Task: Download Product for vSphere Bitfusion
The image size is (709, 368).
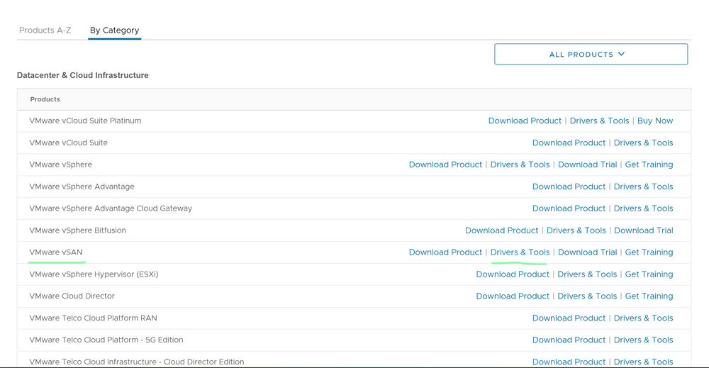Action: 501,230
